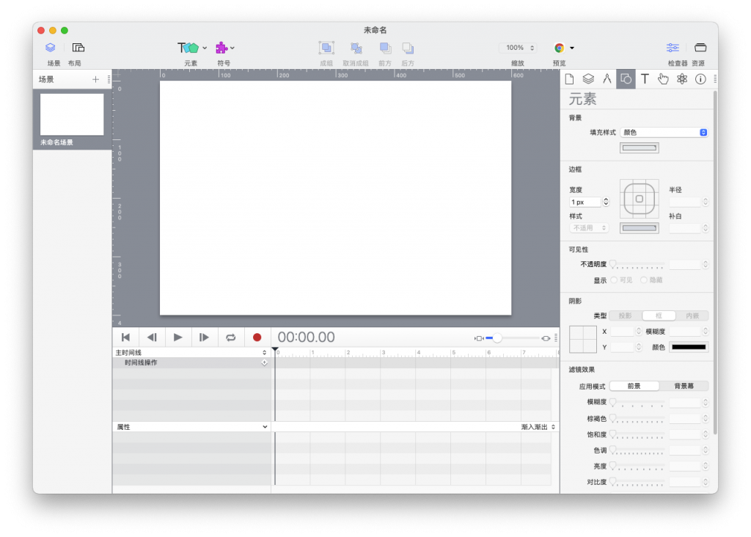Click the border color well
The width and height of the screenshot is (751, 537).
[640, 228]
